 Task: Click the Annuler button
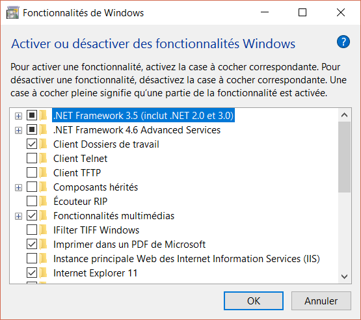pyautogui.click(x=321, y=301)
